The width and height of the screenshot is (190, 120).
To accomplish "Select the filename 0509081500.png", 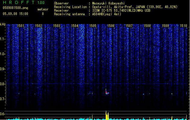I will (15, 8).
